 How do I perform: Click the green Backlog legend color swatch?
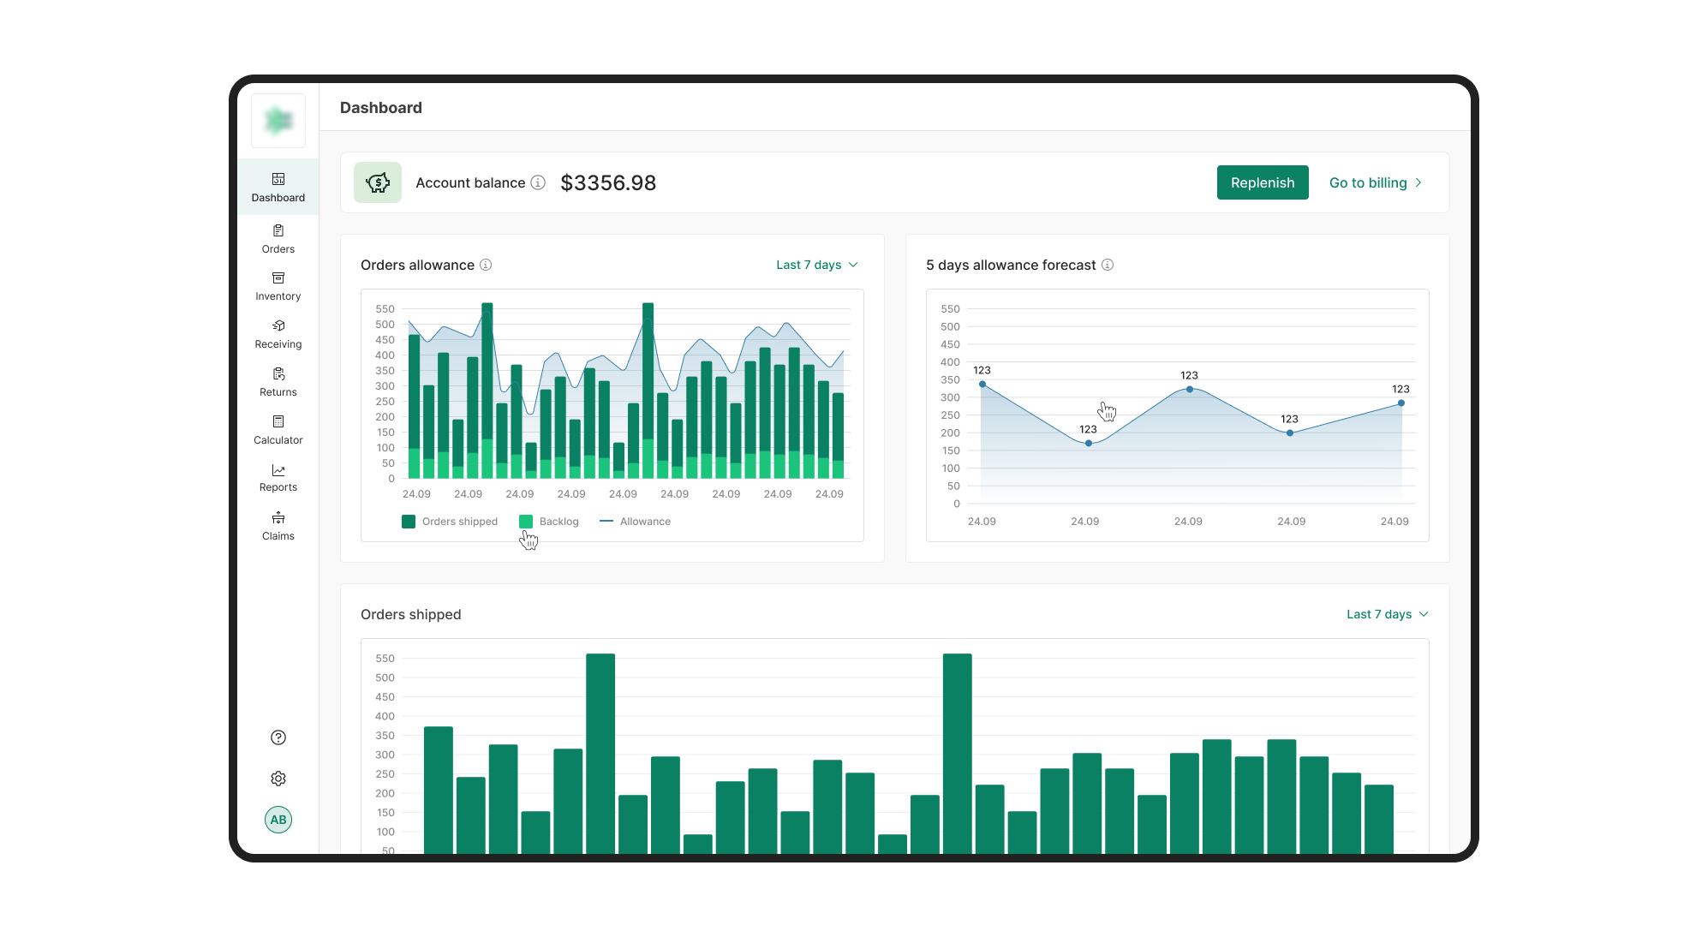(525, 521)
